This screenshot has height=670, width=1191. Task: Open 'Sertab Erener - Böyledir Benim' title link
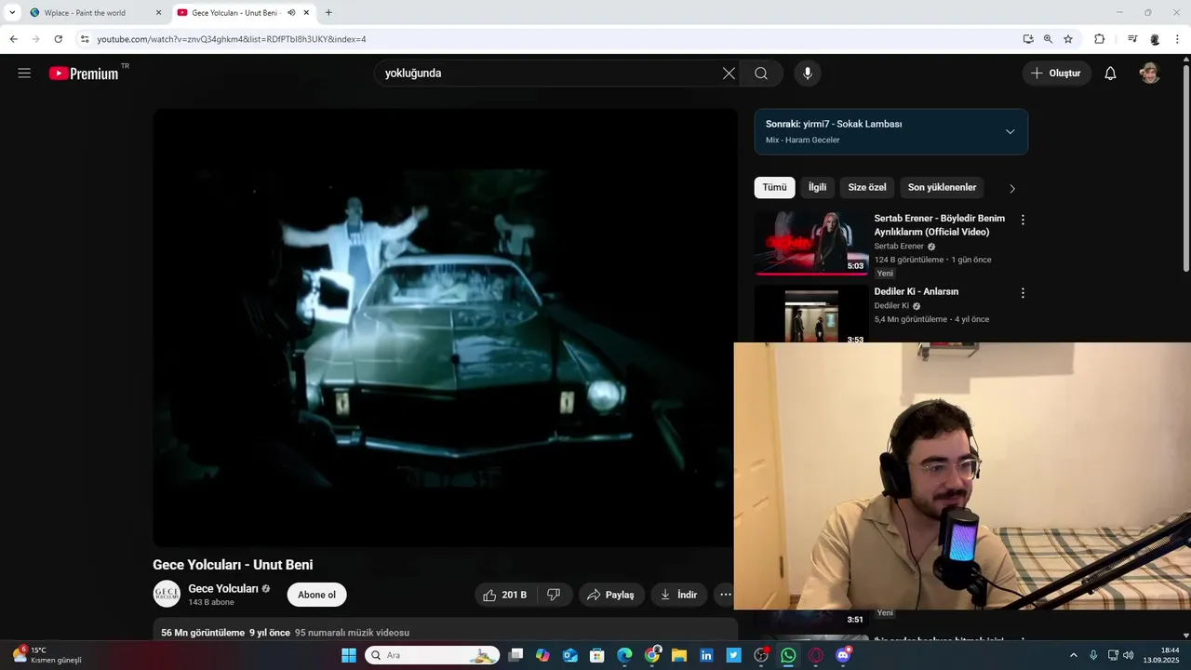tap(939, 225)
